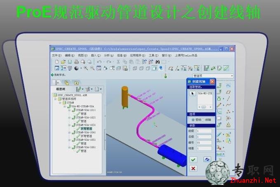Click the Repaint screen icon
The width and height of the screenshot is (280, 187).
(57, 68)
